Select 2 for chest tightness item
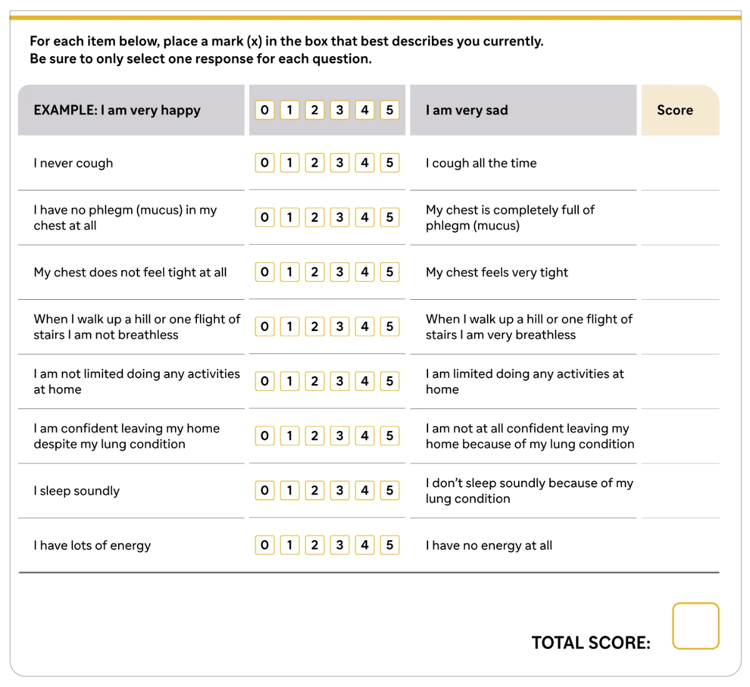Screen dimensions: 750x687 click(x=314, y=272)
